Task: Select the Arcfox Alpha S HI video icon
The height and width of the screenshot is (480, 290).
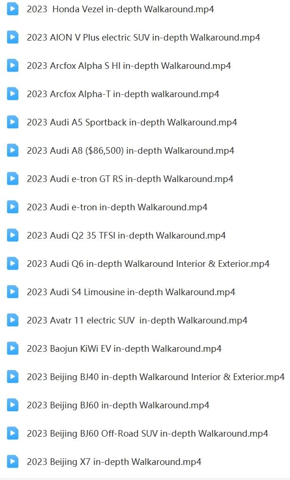Action: coord(13,66)
